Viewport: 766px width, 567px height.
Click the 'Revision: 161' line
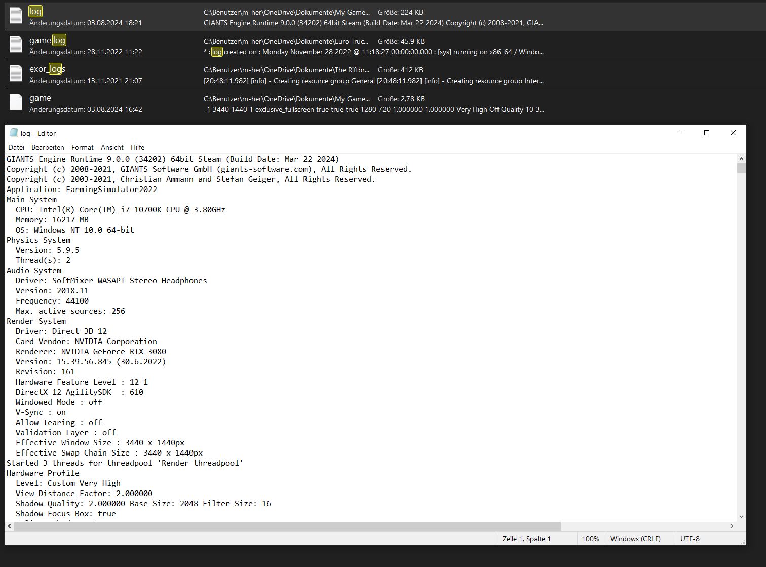click(x=45, y=371)
